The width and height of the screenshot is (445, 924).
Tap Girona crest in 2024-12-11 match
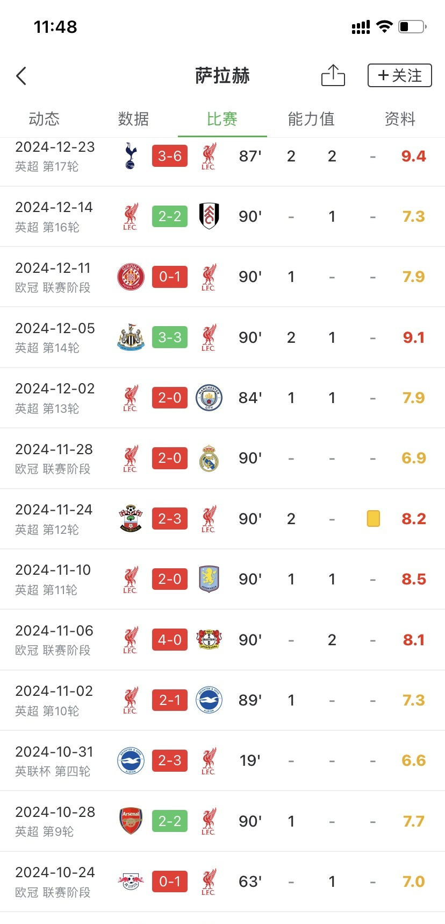pos(131,277)
